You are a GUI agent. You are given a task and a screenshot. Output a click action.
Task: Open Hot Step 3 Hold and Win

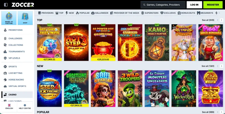pyautogui.click(x=76, y=42)
